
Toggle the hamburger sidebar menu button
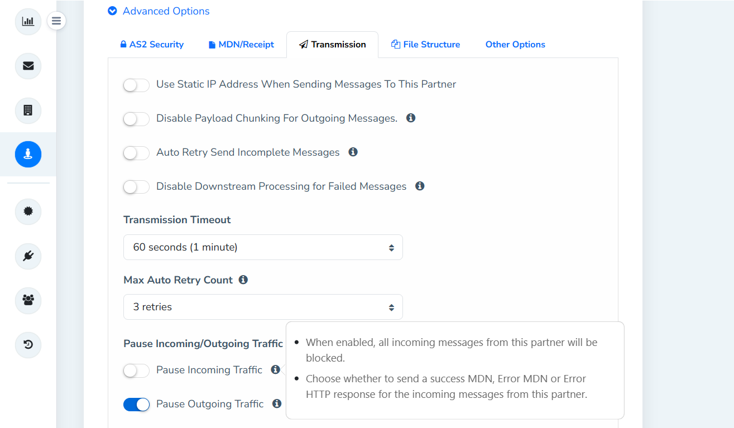click(x=56, y=22)
